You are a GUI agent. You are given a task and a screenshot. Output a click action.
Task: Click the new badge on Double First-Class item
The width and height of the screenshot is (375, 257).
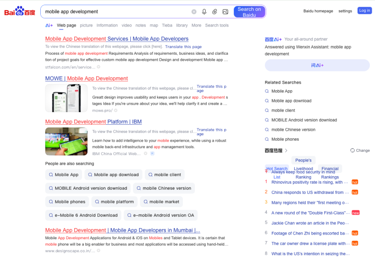356,213
